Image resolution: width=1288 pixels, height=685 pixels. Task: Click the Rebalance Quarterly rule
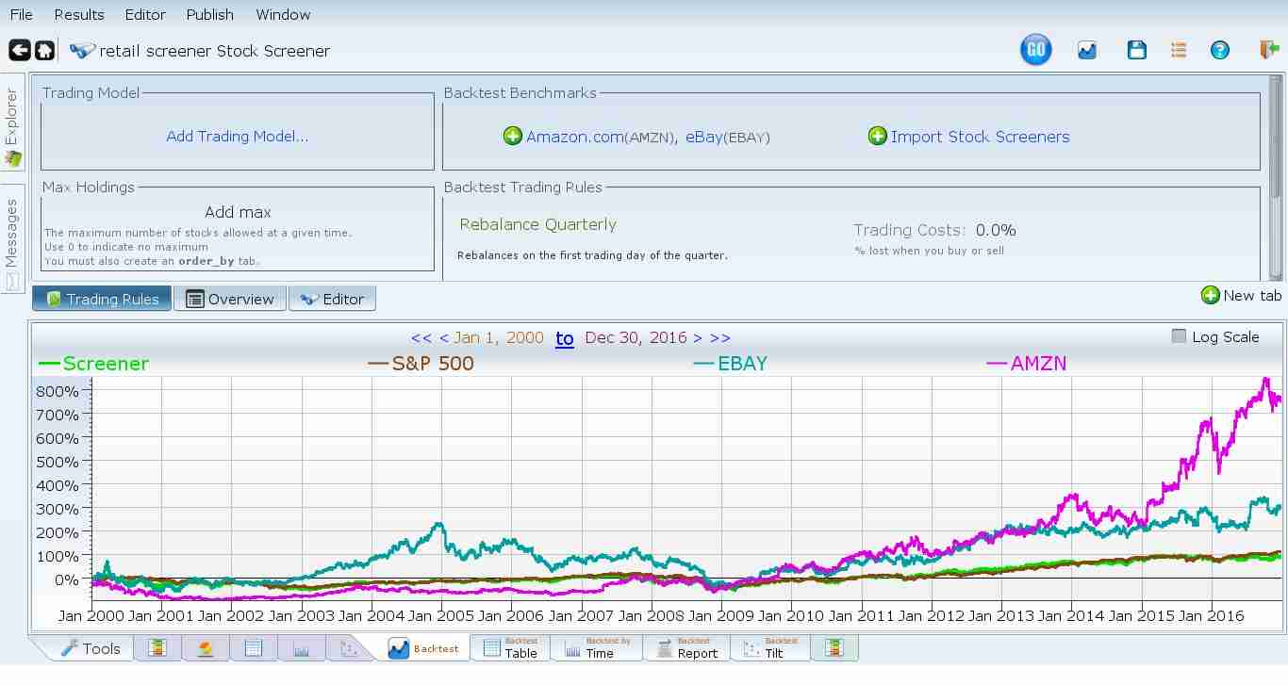tap(537, 224)
